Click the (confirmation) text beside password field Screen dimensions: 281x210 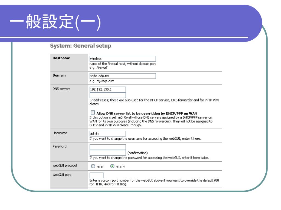coord(138,153)
